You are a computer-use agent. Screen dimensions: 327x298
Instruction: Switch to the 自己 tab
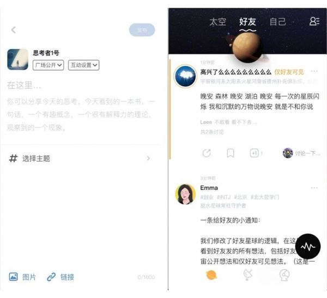pyautogui.click(x=277, y=22)
